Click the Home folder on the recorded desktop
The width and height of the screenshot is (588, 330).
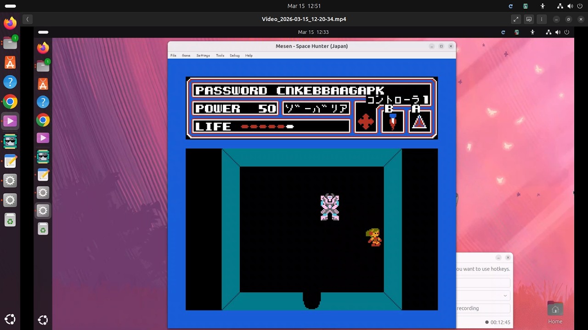tap(555, 313)
